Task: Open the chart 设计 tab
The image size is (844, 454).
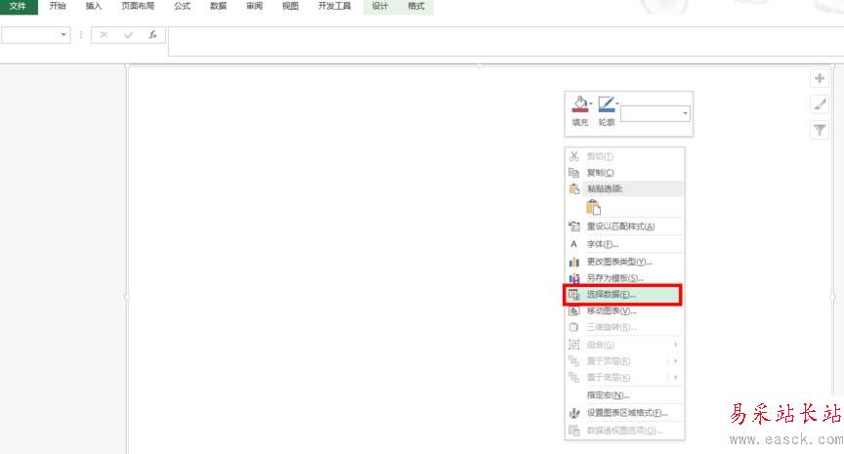Action: coord(380,7)
